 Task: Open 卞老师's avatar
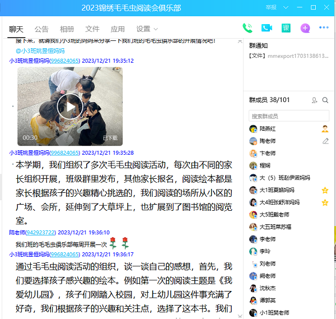click(253, 153)
